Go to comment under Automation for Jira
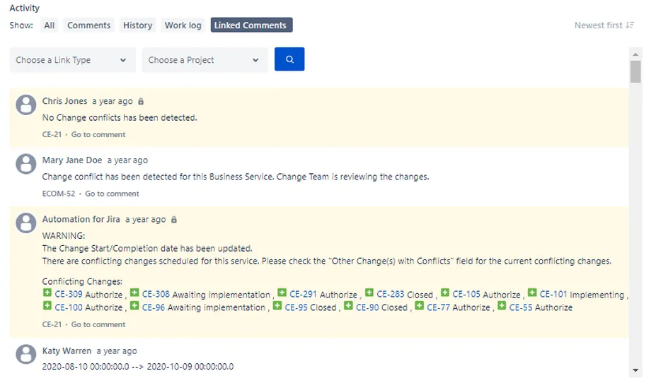 98,324
